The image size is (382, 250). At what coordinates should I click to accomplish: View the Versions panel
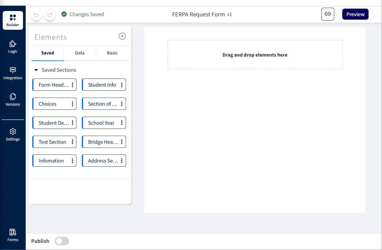point(13,99)
